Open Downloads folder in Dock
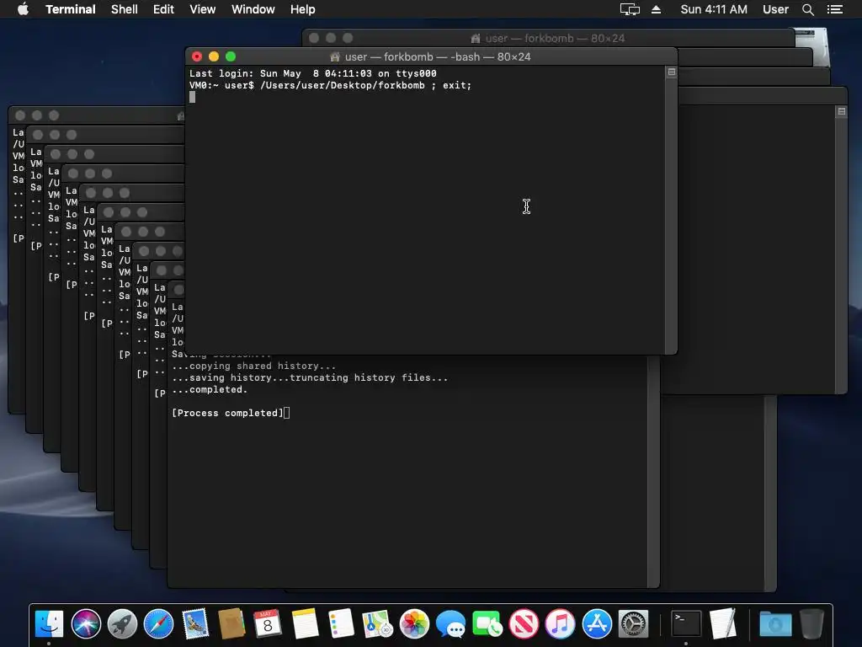This screenshot has width=862, height=647. [775, 624]
